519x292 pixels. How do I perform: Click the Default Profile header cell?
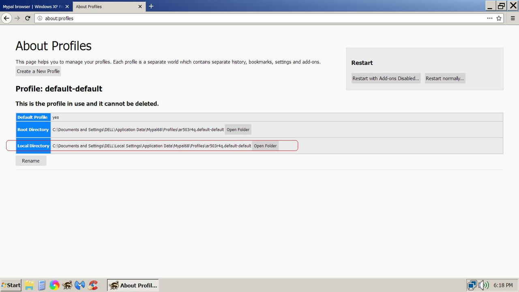coord(33,117)
